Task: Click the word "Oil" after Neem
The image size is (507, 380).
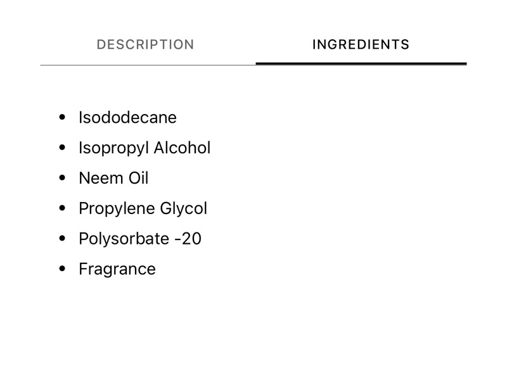Action: click(137, 178)
